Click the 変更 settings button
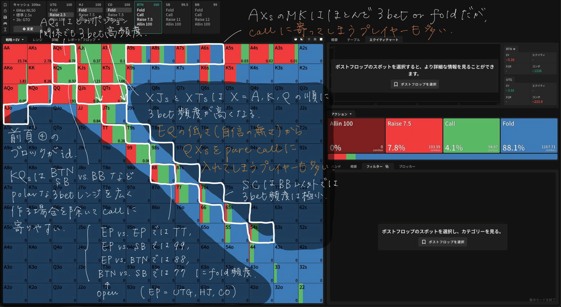 [x=28, y=29]
